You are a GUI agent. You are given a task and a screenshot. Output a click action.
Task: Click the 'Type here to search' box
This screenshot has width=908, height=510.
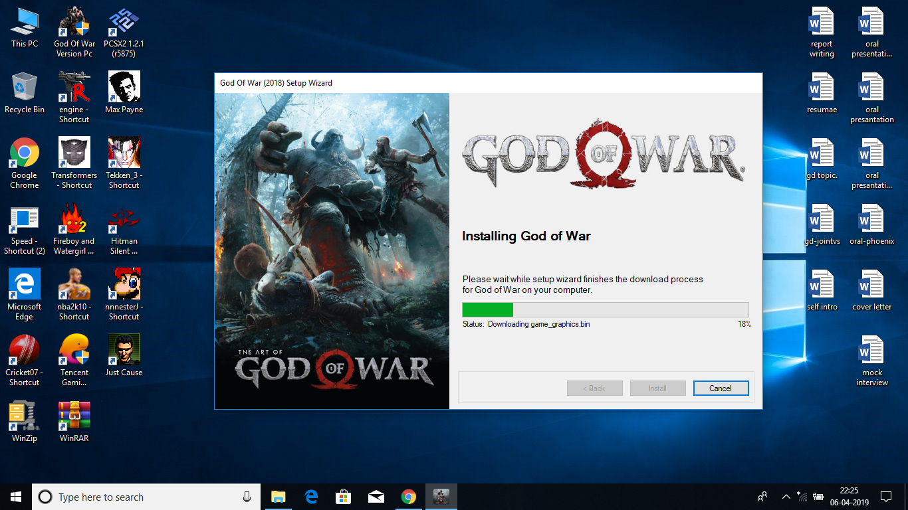[x=146, y=497]
